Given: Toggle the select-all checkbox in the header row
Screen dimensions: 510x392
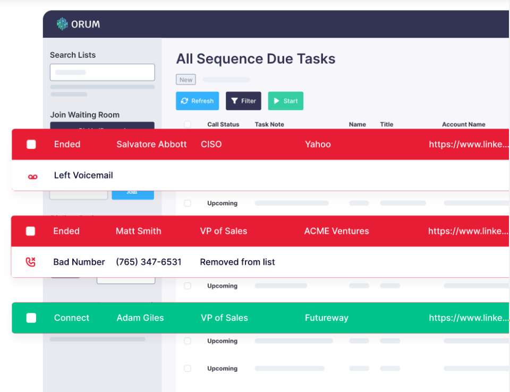Looking at the screenshot, I should (188, 124).
